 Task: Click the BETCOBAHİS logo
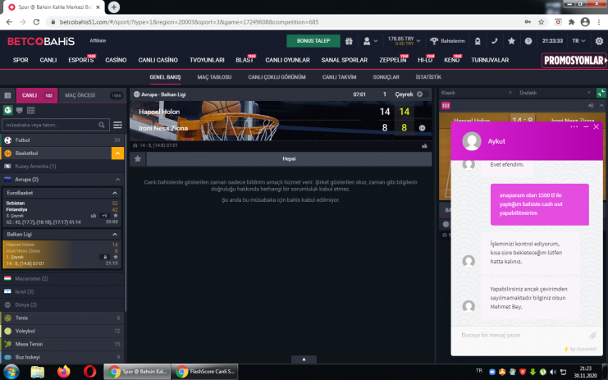(x=41, y=41)
